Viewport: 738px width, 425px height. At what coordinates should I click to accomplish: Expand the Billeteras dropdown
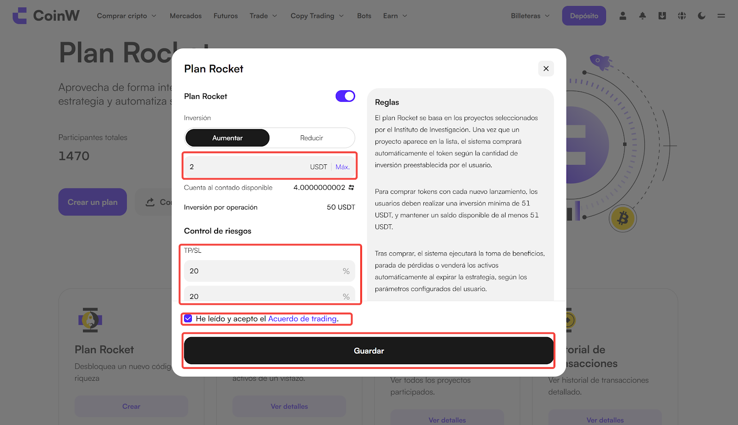click(530, 16)
